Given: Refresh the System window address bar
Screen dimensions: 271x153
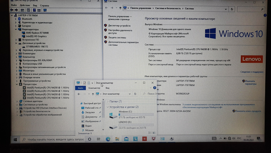Looking at the screenshot, I should (x=232, y=9).
